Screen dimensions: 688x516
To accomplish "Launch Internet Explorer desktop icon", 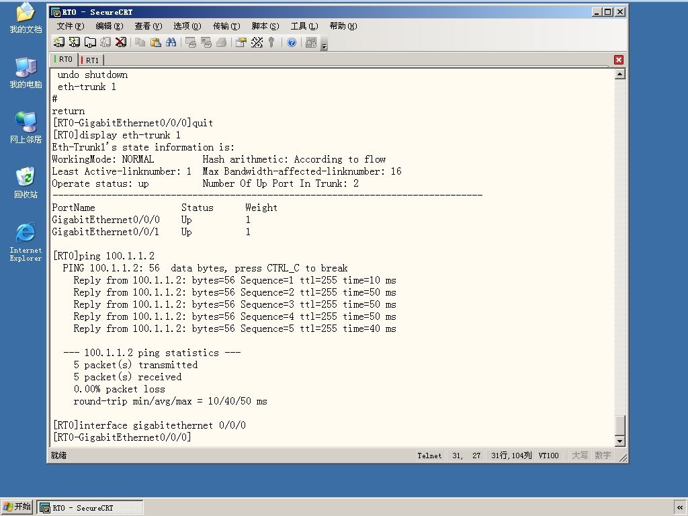I will click(x=26, y=242).
